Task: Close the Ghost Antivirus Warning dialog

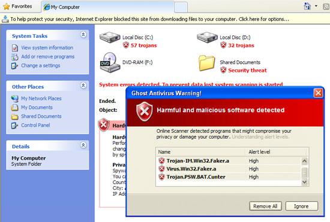Action: point(318,93)
